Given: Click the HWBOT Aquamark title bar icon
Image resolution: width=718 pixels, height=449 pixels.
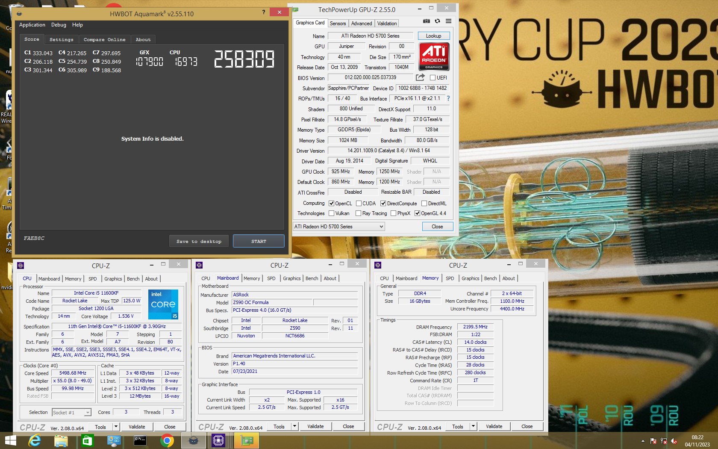Looking at the screenshot, I should pyautogui.click(x=19, y=14).
